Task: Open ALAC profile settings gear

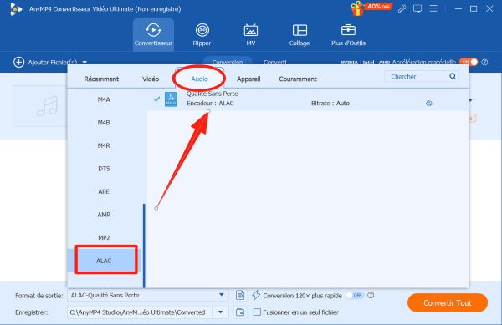Action: click(x=429, y=104)
